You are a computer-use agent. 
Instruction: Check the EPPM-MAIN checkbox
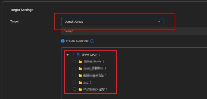72,54
